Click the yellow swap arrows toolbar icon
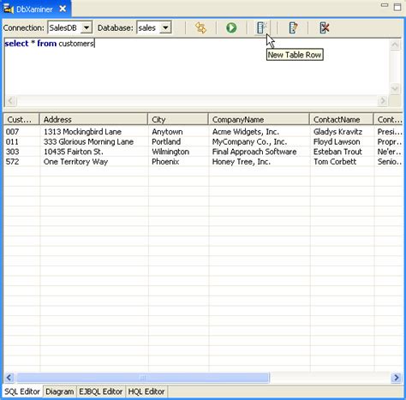The width and height of the screenshot is (406, 400). [x=200, y=27]
